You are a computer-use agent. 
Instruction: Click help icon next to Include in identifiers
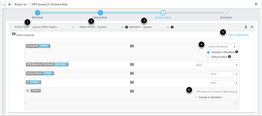point(237,52)
